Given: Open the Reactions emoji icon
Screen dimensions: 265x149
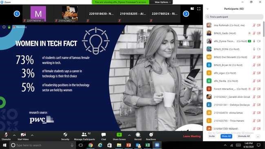Looking at the screenshot, I should [x=151, y=135].
